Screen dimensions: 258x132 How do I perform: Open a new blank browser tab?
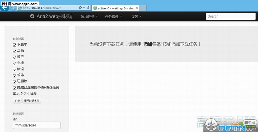[x=143, y=8]
